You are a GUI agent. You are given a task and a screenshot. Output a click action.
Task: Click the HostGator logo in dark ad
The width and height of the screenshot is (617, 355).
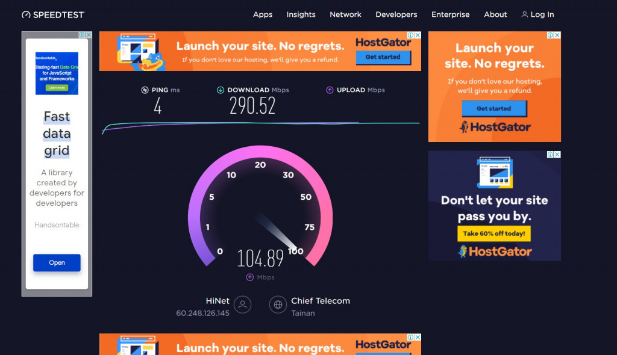495,252
